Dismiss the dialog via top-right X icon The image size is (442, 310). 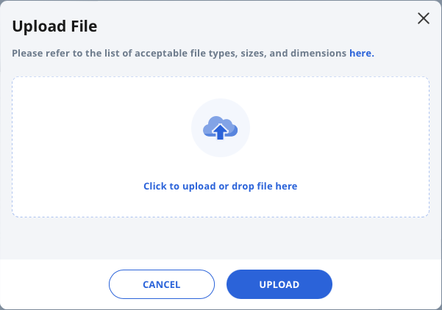click(x=424, y=18)
